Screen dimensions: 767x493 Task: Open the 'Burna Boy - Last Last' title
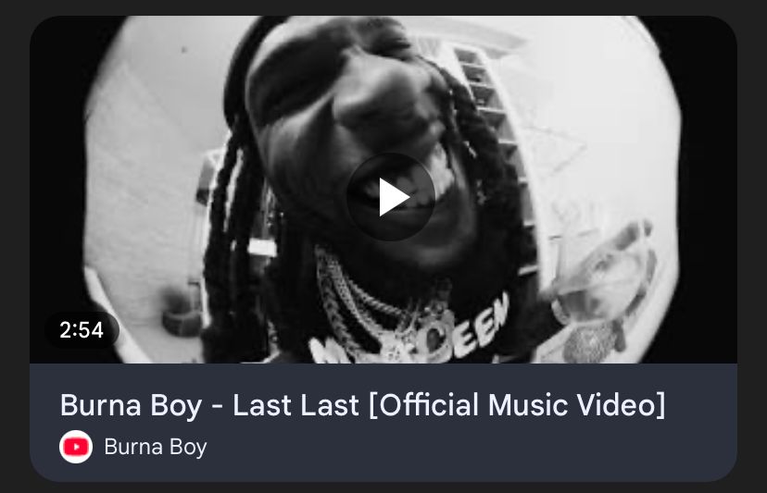362,405
